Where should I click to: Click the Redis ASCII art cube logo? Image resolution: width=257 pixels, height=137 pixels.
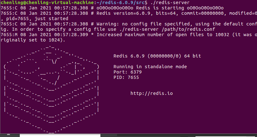(51, 90)
